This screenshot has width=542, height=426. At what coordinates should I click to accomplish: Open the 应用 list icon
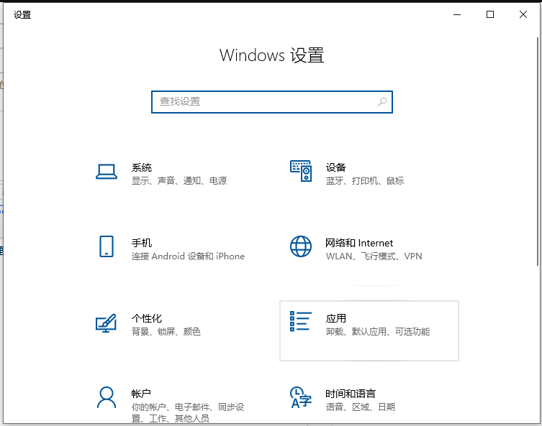tap(301, 321)
